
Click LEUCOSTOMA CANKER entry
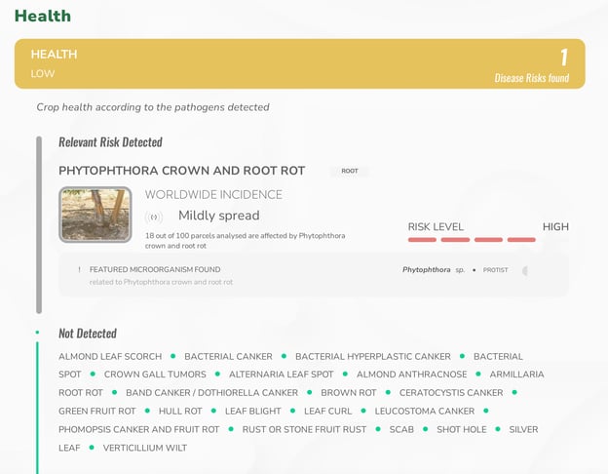425,412
